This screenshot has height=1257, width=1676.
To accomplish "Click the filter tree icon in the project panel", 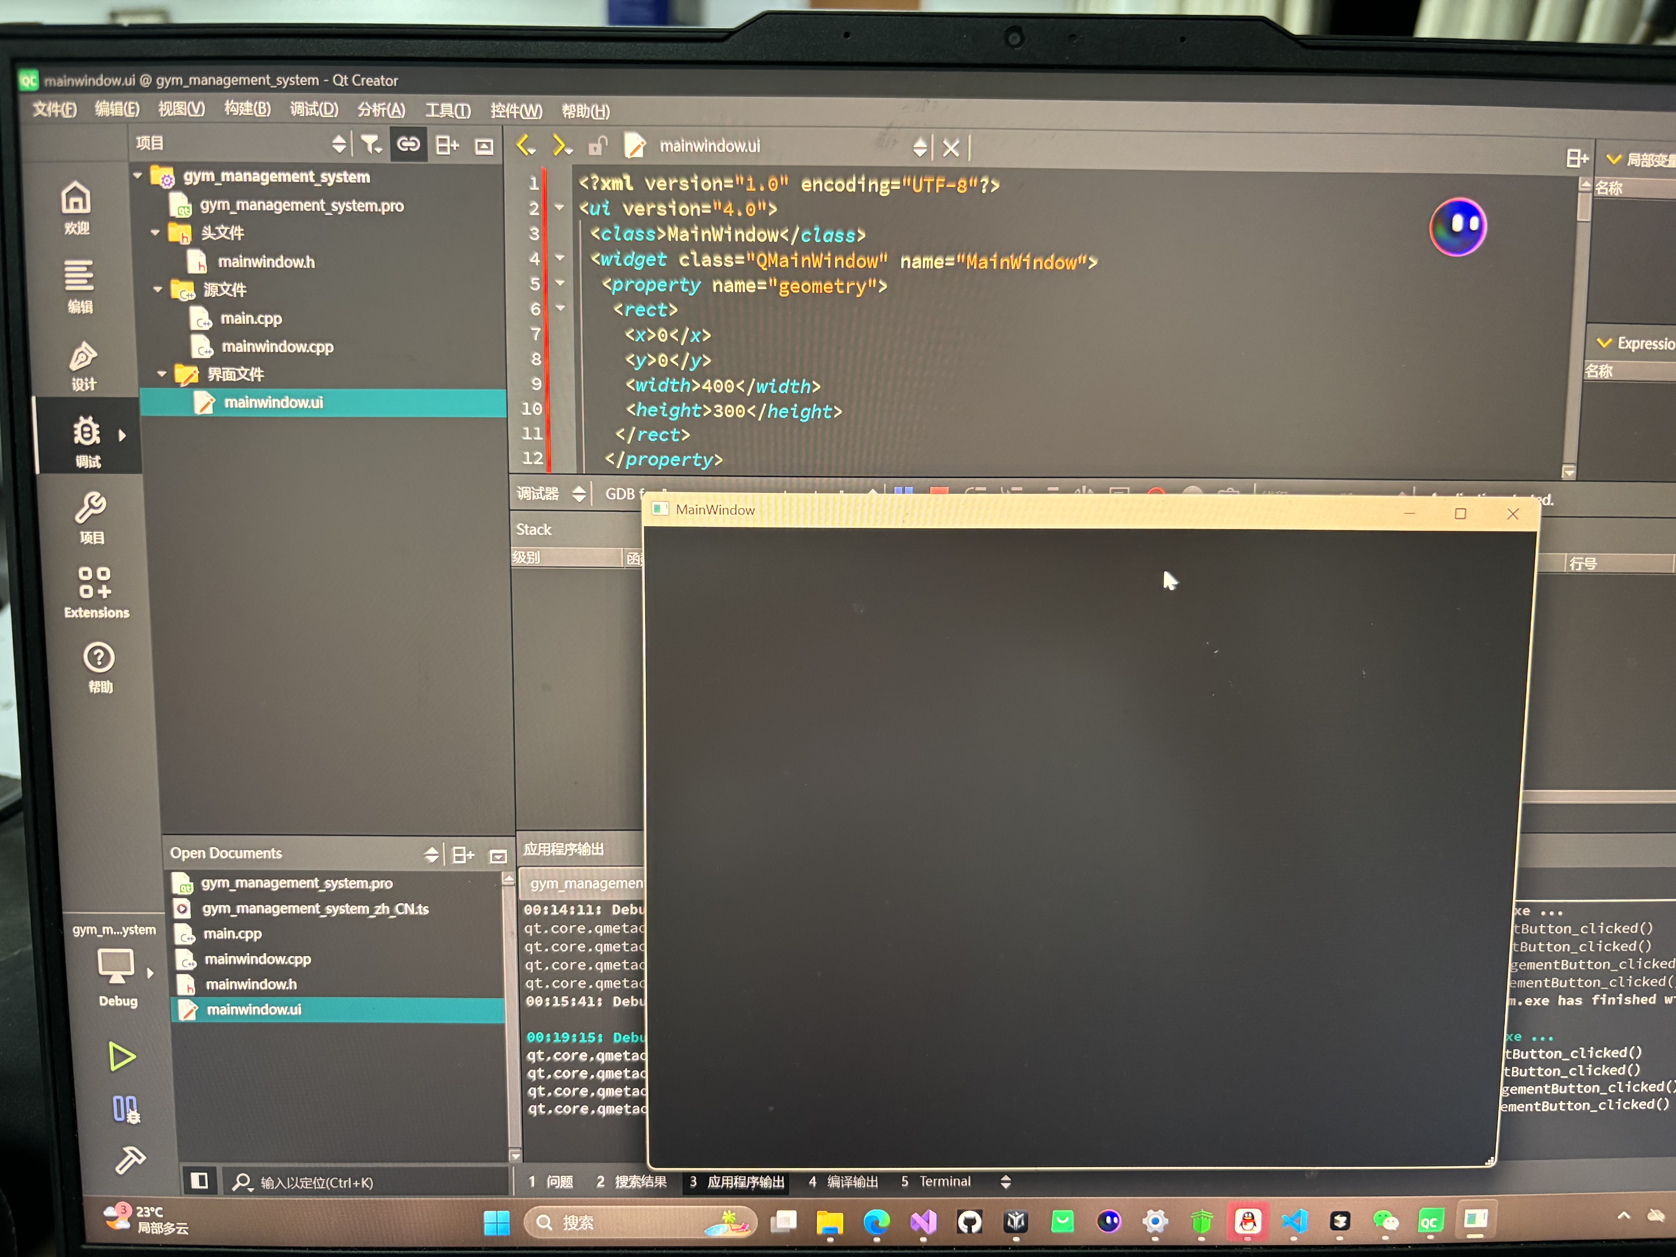I will pos(371,144).
